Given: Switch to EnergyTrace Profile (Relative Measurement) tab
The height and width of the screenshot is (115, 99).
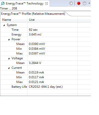Looking at the screenshot, I should (x=33, y=14).
